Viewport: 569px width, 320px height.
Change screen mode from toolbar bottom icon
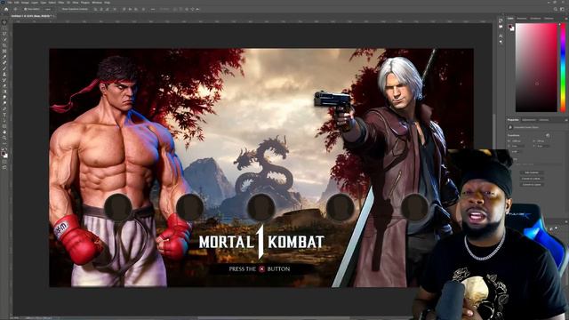click(4, 168)
